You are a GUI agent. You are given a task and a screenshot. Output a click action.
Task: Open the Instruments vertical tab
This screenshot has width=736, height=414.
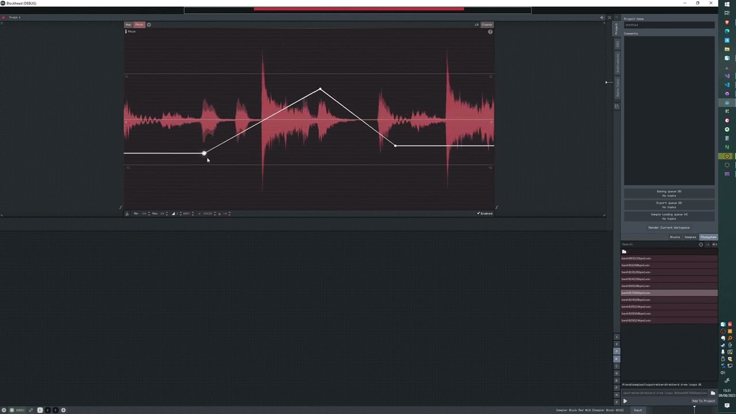pyautogui.click(x=617, y=63)
